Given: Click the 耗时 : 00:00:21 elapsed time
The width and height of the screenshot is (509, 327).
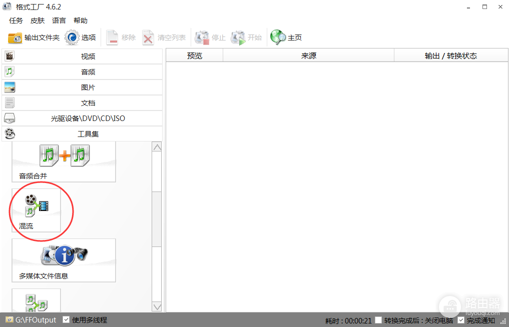Looking at the screenshot, I should (x=348, y=320).
